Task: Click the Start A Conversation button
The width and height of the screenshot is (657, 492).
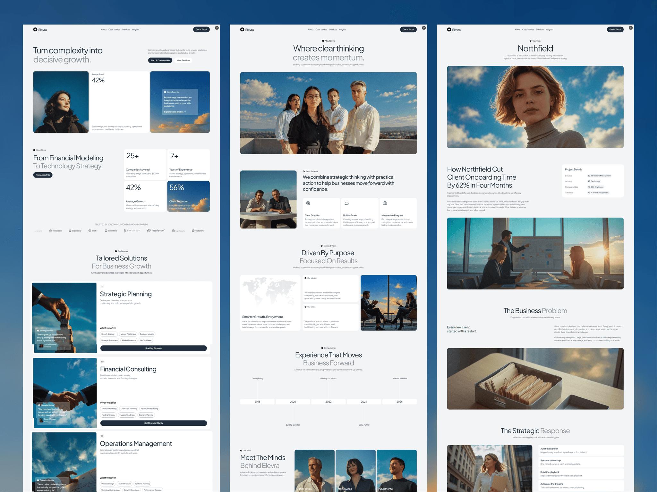Action: tap(160, 60)
